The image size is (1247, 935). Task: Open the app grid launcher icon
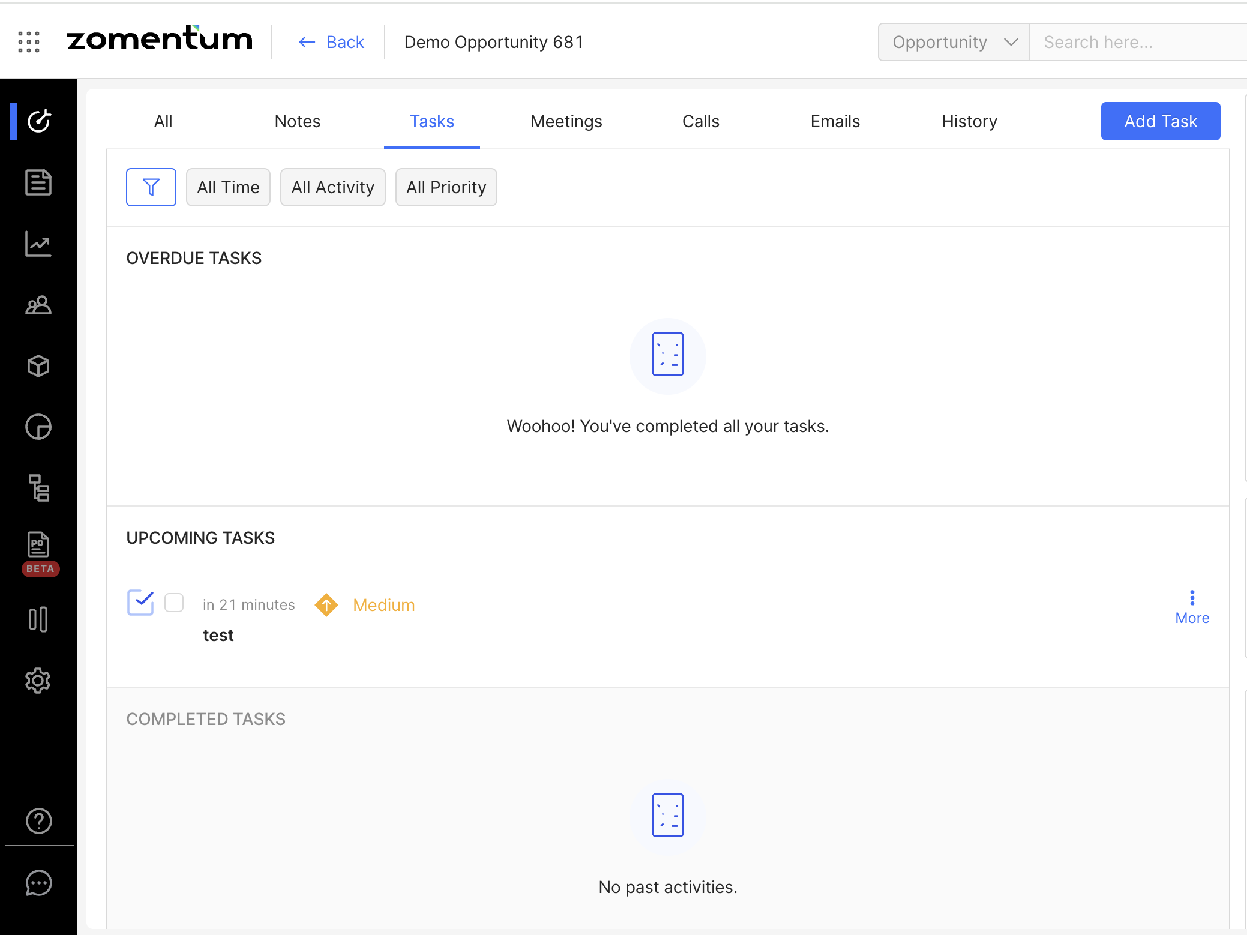tap(29, 42)
